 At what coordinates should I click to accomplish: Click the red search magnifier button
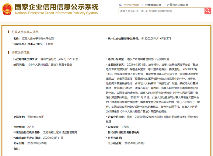pyautogui.click(x=208, y=11)
